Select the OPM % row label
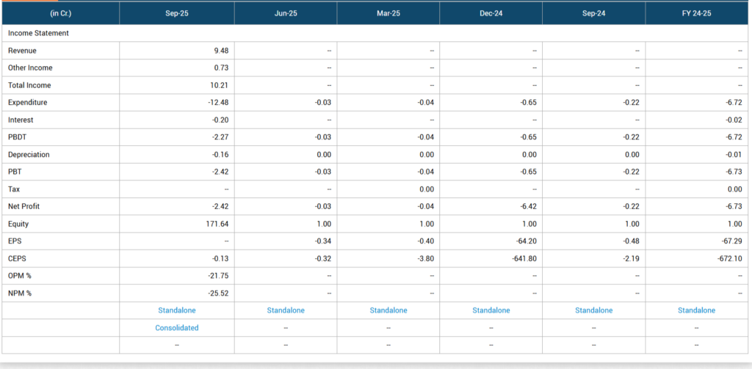Screen dimensions: 752x369 [x=22, y=276]
